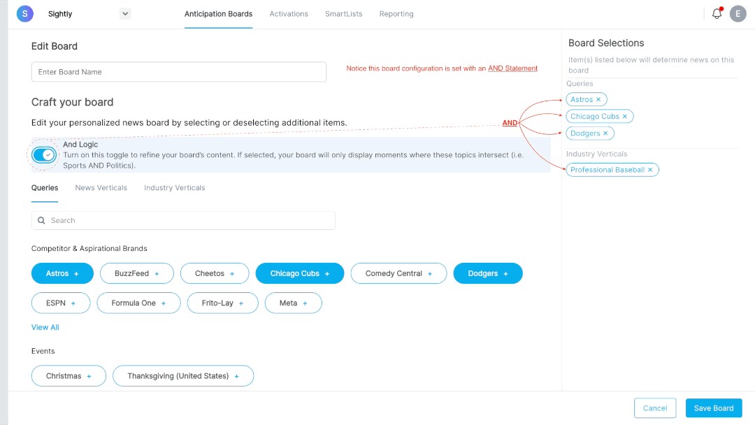Open the user avatar menu
The width and height of the screenshot is (755, 425).
point(738,13)
